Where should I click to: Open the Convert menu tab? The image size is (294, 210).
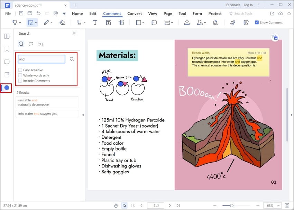135,13
